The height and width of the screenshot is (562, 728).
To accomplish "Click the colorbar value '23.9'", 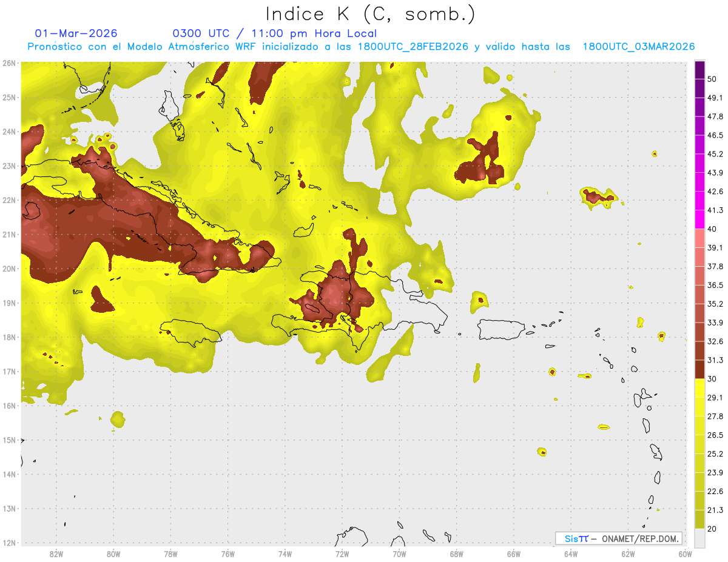I will point(715,473).
